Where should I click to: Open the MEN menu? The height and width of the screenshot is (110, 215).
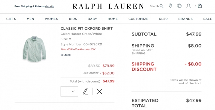click(30, 19)
